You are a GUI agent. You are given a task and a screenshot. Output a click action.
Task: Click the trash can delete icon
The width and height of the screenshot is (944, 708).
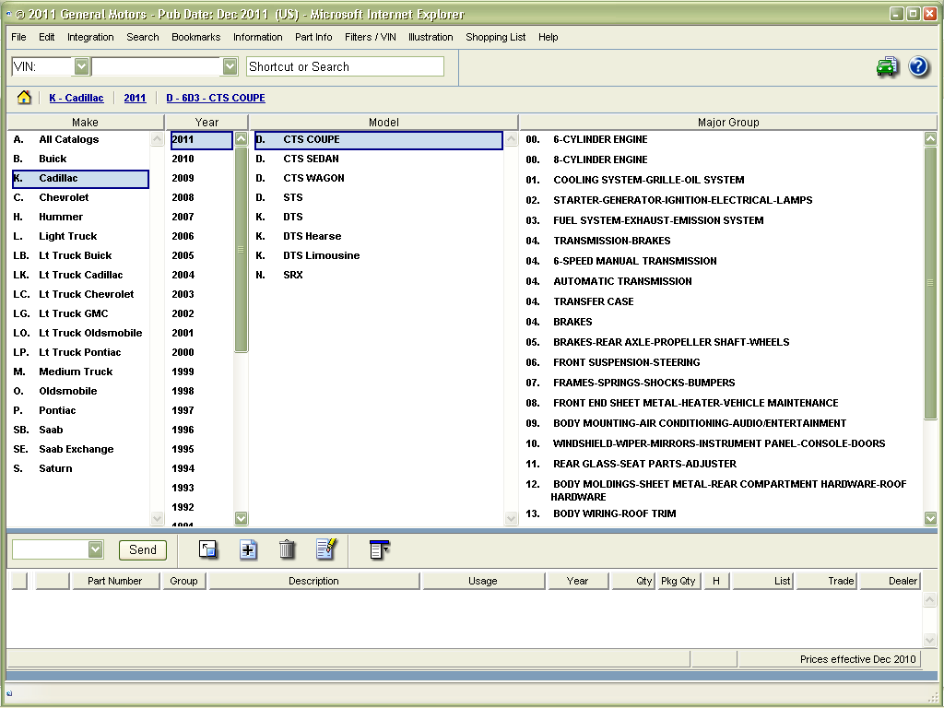pos(288,549)
